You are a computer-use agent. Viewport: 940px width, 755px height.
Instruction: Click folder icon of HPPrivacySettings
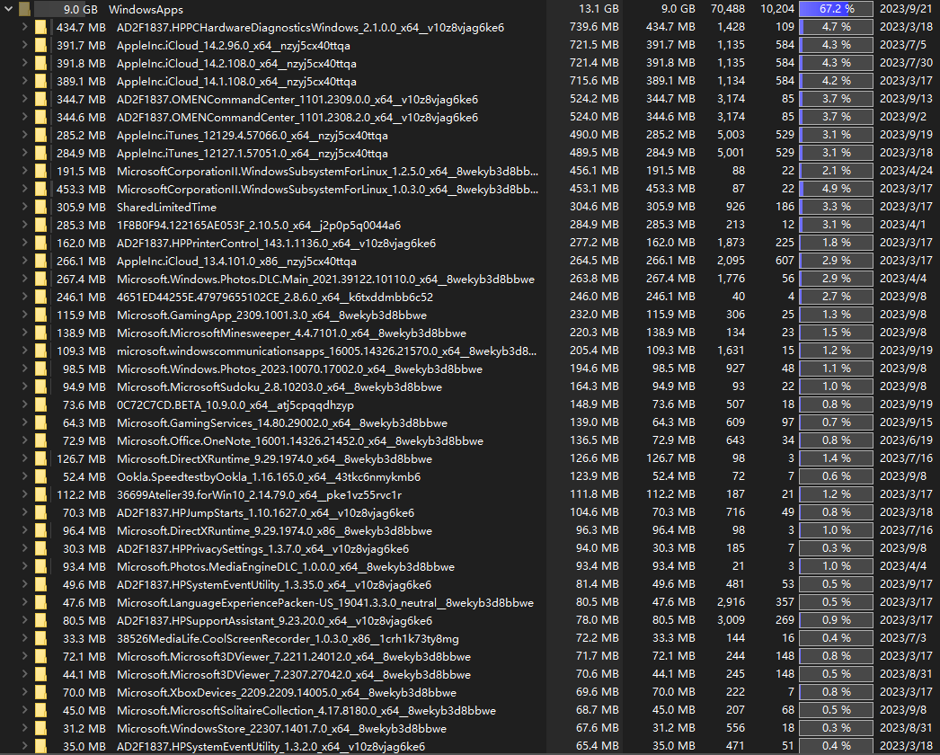click(40, 548)
